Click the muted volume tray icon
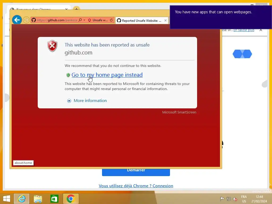Image resolution: width=272 pixels, height=204 pixels. pyautogui.click(x=235, y=199)
